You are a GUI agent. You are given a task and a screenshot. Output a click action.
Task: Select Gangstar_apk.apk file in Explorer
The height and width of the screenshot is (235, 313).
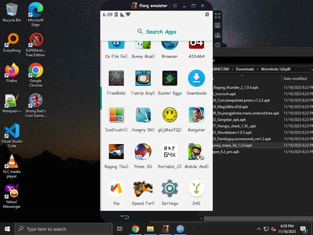pyautogui.click(x=229, y=120)
